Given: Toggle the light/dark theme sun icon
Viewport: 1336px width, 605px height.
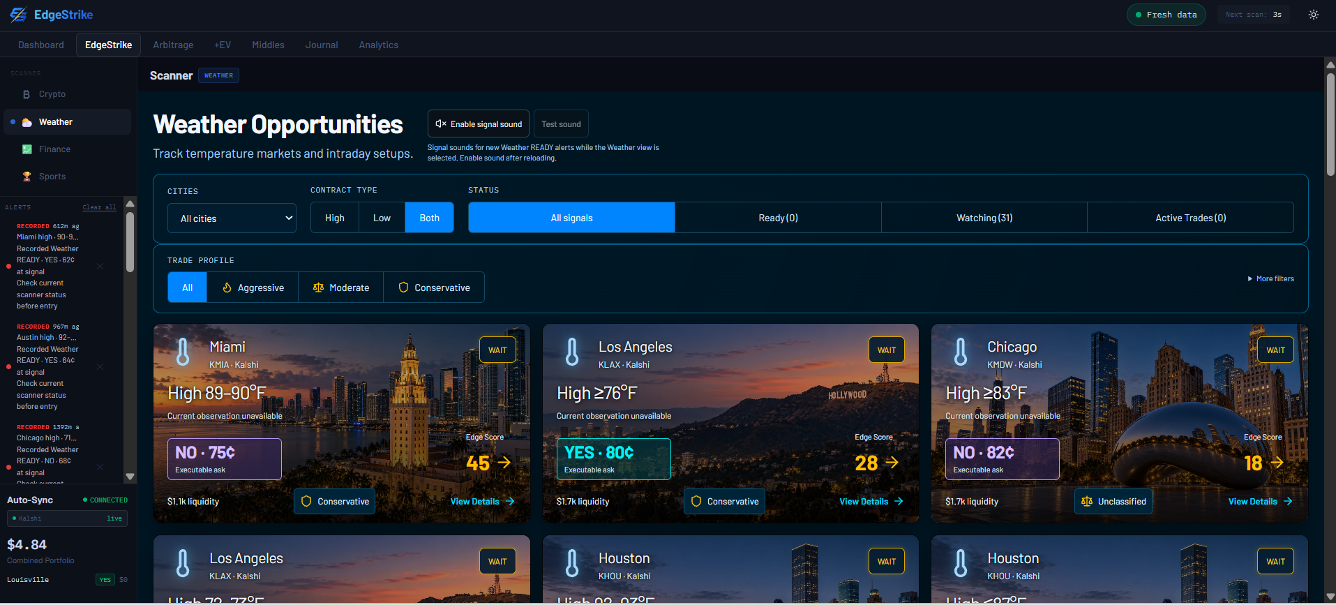Looking at the screenshot, I should [x=1314, y=15].
